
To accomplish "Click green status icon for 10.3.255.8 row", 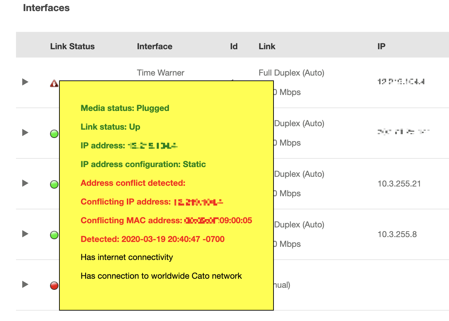I will coord(54,235).
